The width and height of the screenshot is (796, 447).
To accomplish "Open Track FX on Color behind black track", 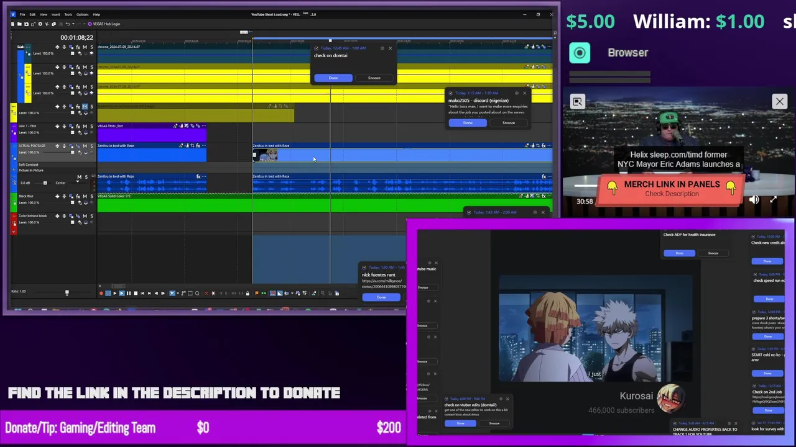I will coord(78,216).
